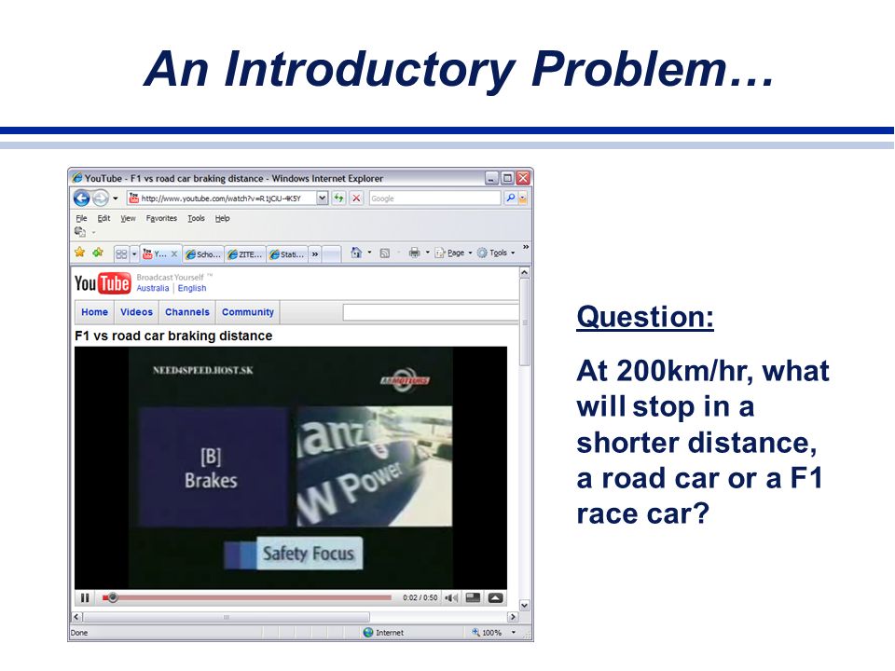Viewport: 895px width, 671px height.
Task: Open the File menu
Action: pyautogui.click(x=82, y=218)
